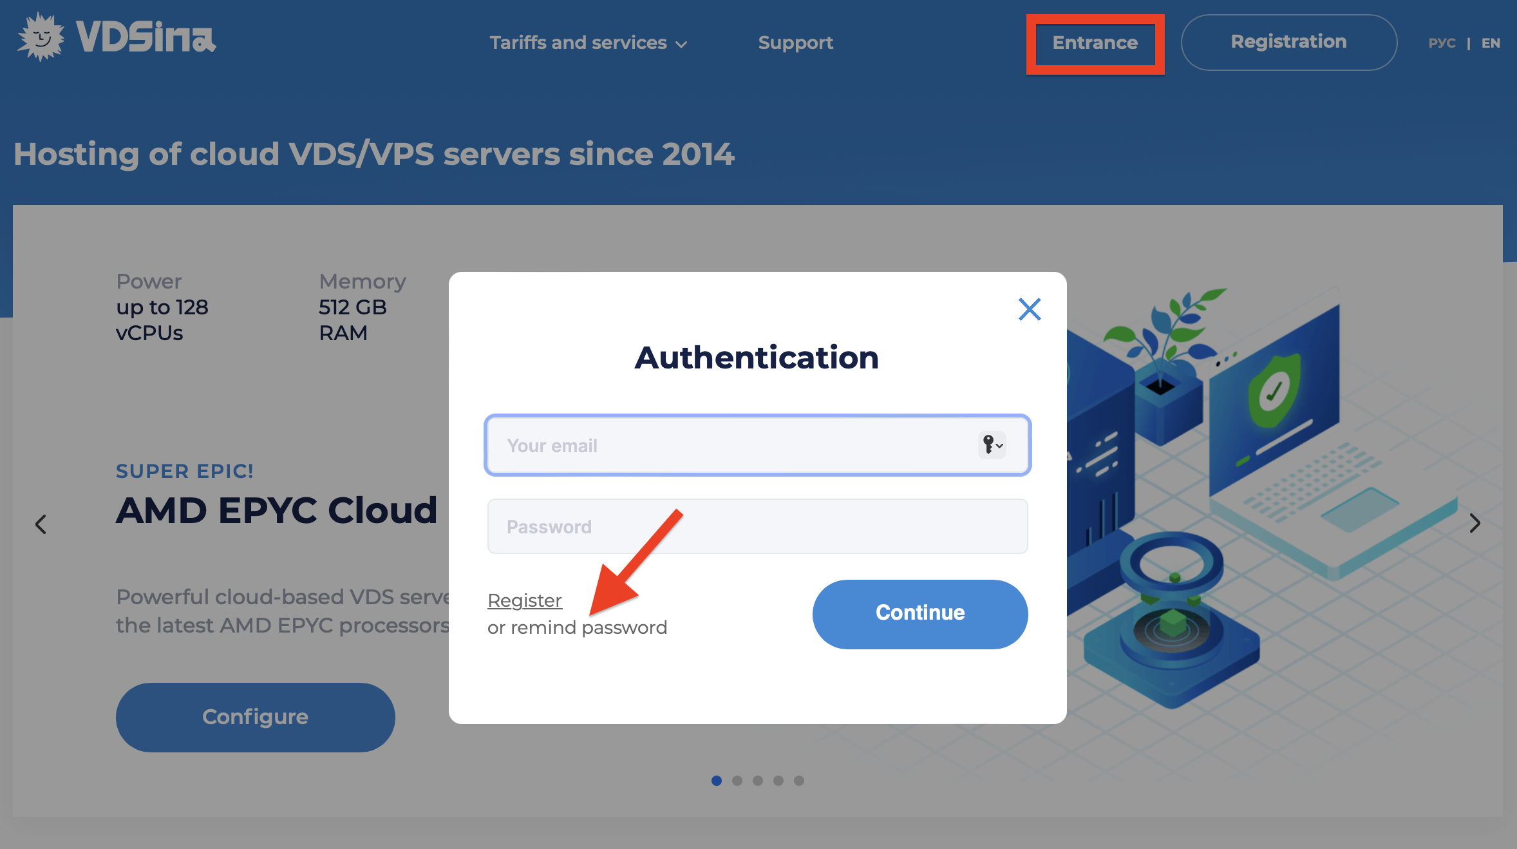Expand Tariffs and services dropdown
Image resolution: width=1517 pixels, height=849 pixels.
click(588, 43)
